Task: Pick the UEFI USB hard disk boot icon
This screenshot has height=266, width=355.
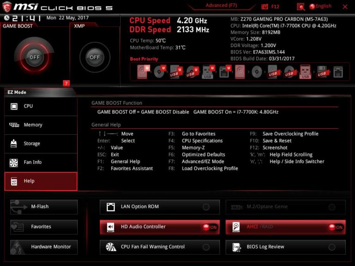Action: pos(177,72)
